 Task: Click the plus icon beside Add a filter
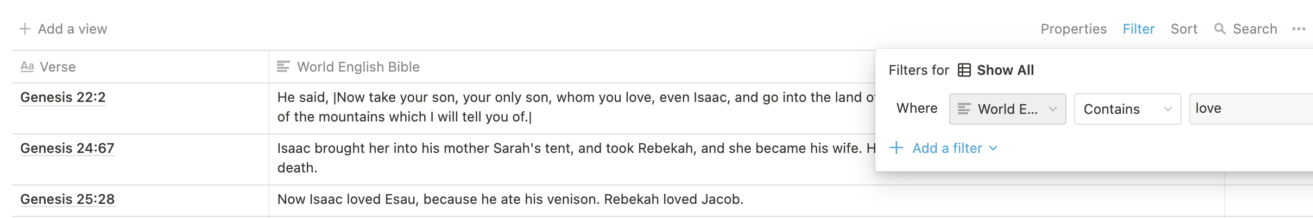point(897,148)
